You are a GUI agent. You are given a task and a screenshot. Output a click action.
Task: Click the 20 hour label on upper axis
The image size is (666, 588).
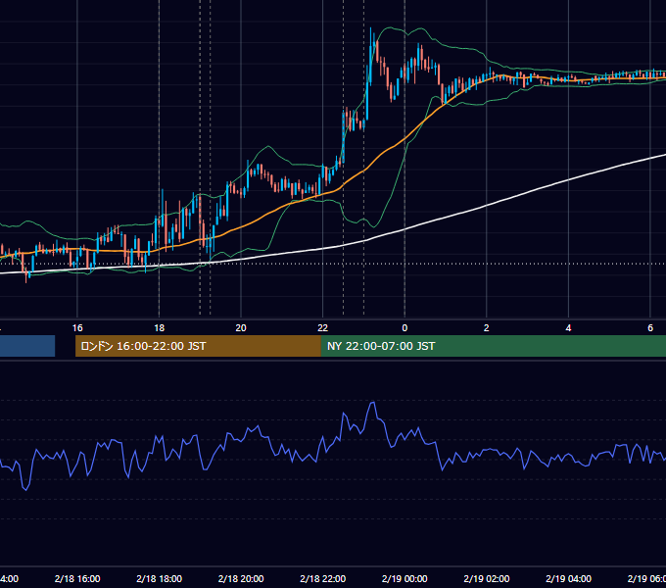coord(241,328)
